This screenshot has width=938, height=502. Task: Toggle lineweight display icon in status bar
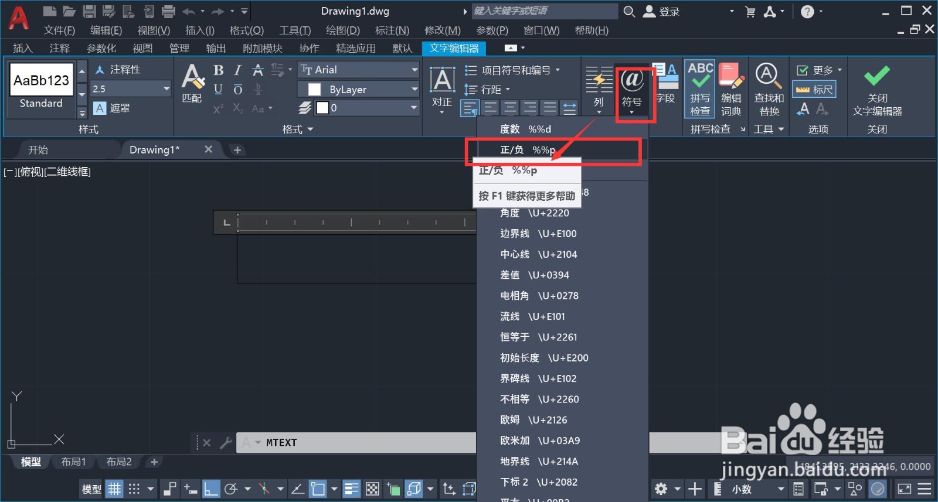(x=351, y=489)
